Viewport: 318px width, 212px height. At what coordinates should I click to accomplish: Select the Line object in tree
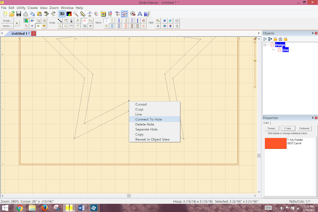[285, 50]
